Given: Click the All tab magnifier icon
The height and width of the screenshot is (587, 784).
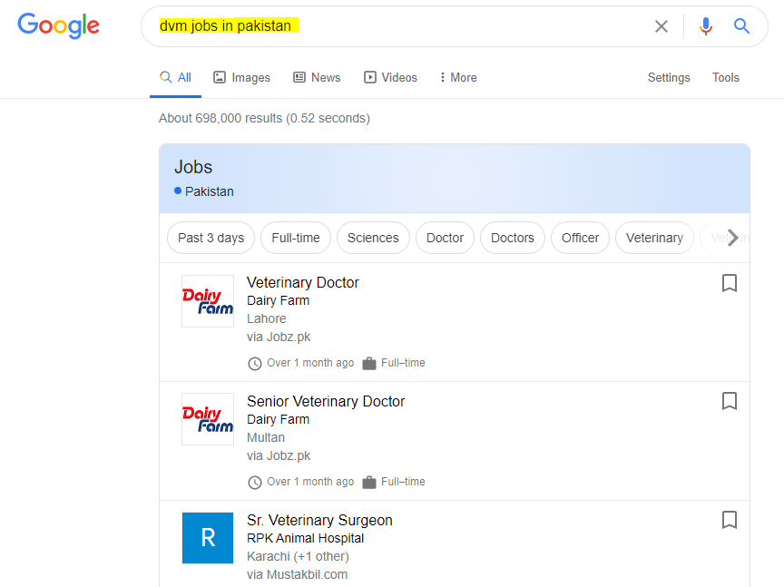Looking at the screenshot, I should [165, 77].
